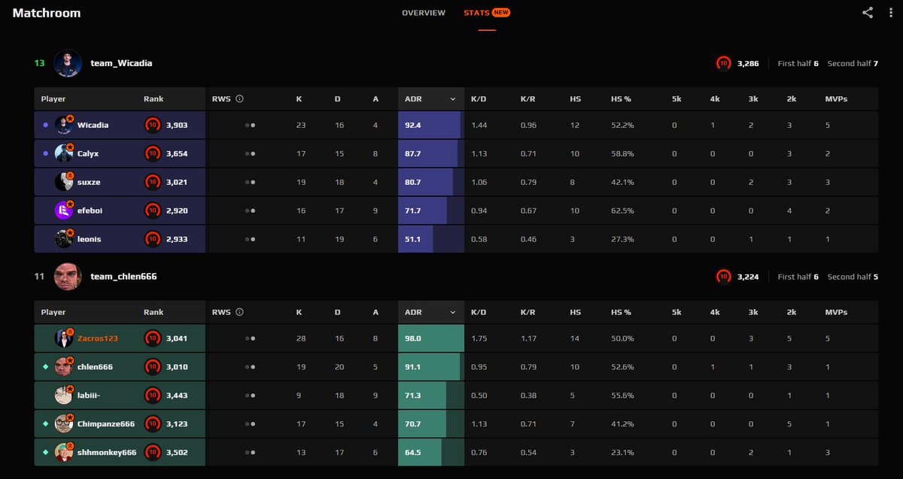The image size is (903, 479).
Task: Click leonis's player avatar
Action: click(64, 239)
